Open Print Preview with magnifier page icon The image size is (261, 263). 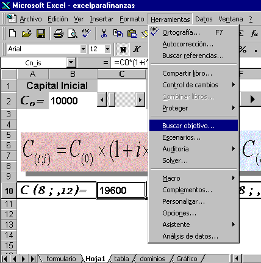coord(72,34)
